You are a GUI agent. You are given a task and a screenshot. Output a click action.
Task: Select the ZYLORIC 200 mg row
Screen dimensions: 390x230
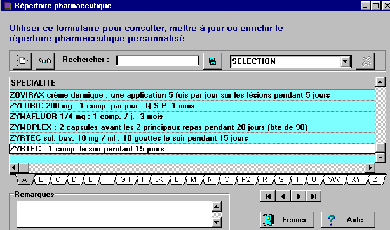point(192,106)
